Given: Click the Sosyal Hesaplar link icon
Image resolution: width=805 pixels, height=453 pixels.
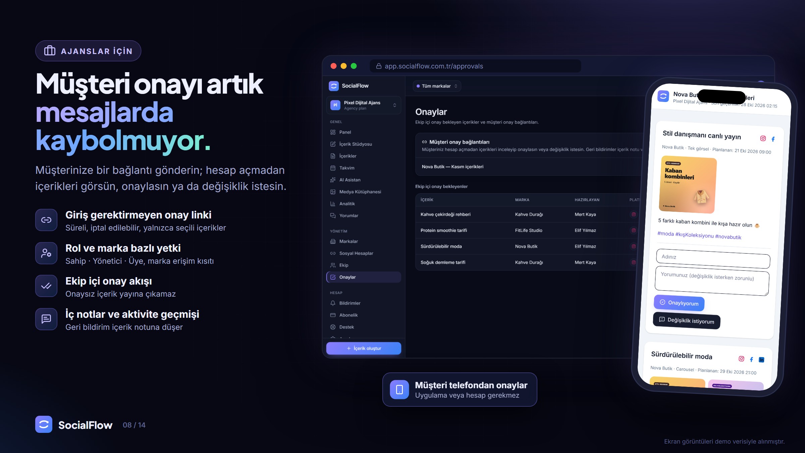Looking at the screenshot, I should (333, 253).
